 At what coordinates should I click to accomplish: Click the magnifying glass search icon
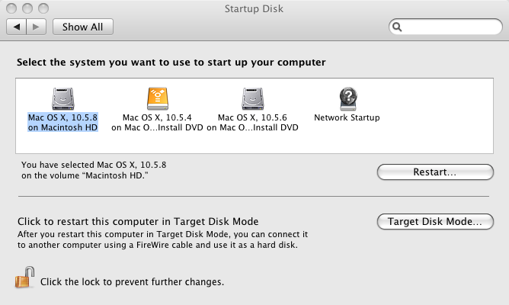pos(397,27)
